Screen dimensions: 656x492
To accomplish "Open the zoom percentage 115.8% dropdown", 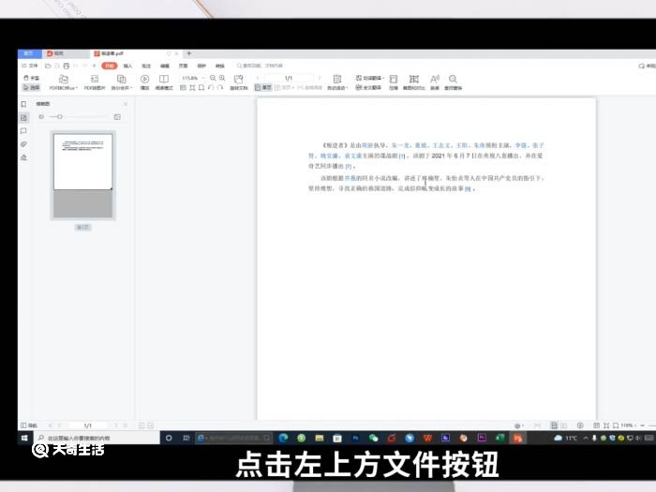I will click(x=192, y=78).
